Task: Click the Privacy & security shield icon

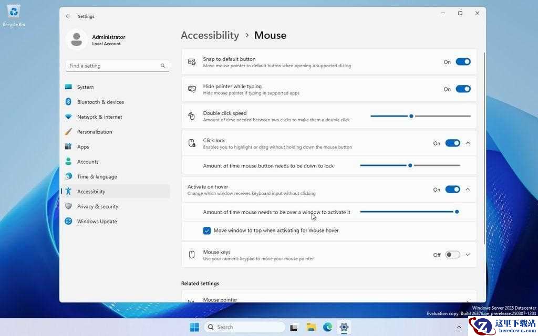Action: click(68, 206)
